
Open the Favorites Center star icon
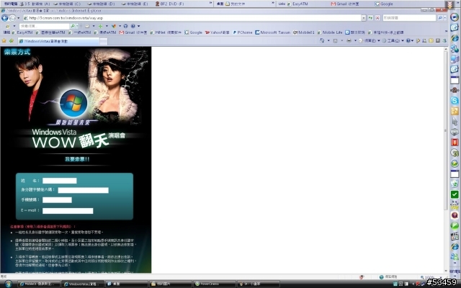coord(4,41)
